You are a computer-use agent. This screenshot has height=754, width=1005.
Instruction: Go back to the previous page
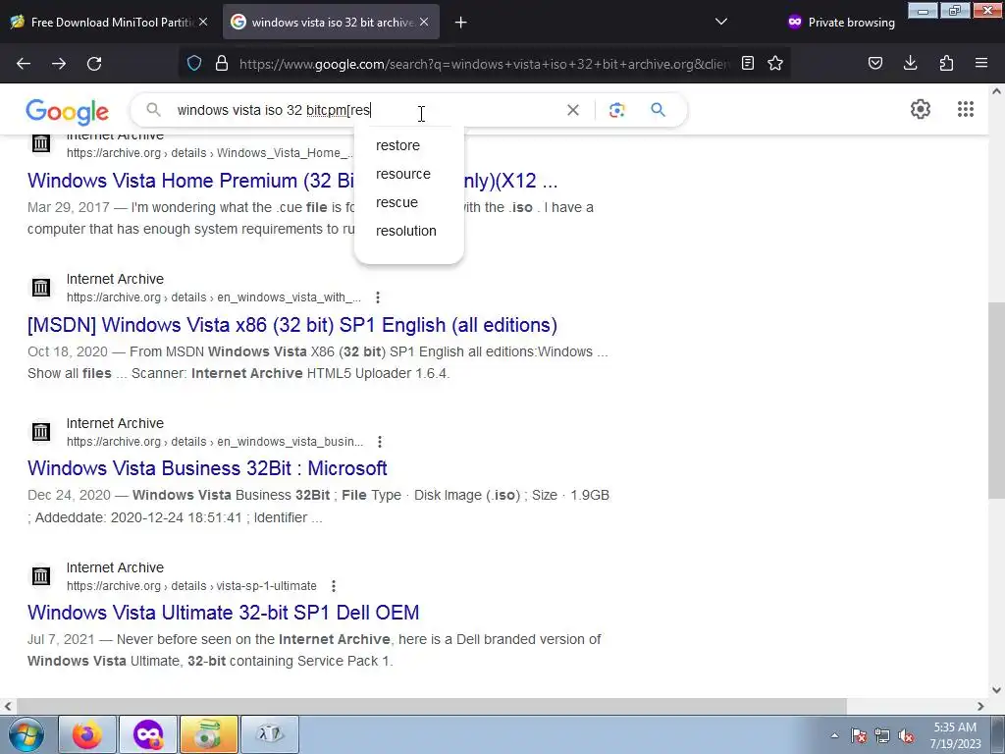(24, 64)
